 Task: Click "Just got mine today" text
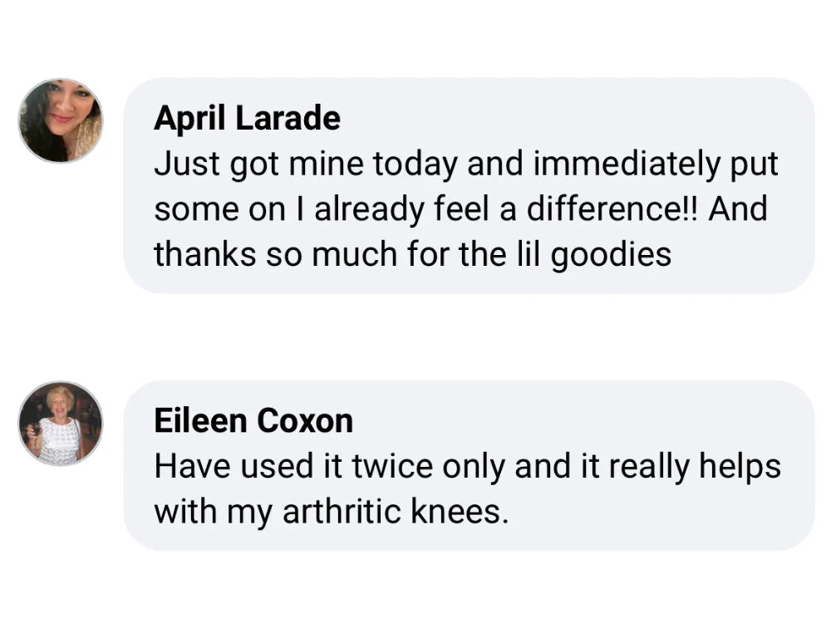pos(305,164)
